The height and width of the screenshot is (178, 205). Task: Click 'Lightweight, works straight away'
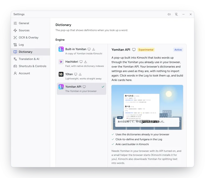coord(83,79)
